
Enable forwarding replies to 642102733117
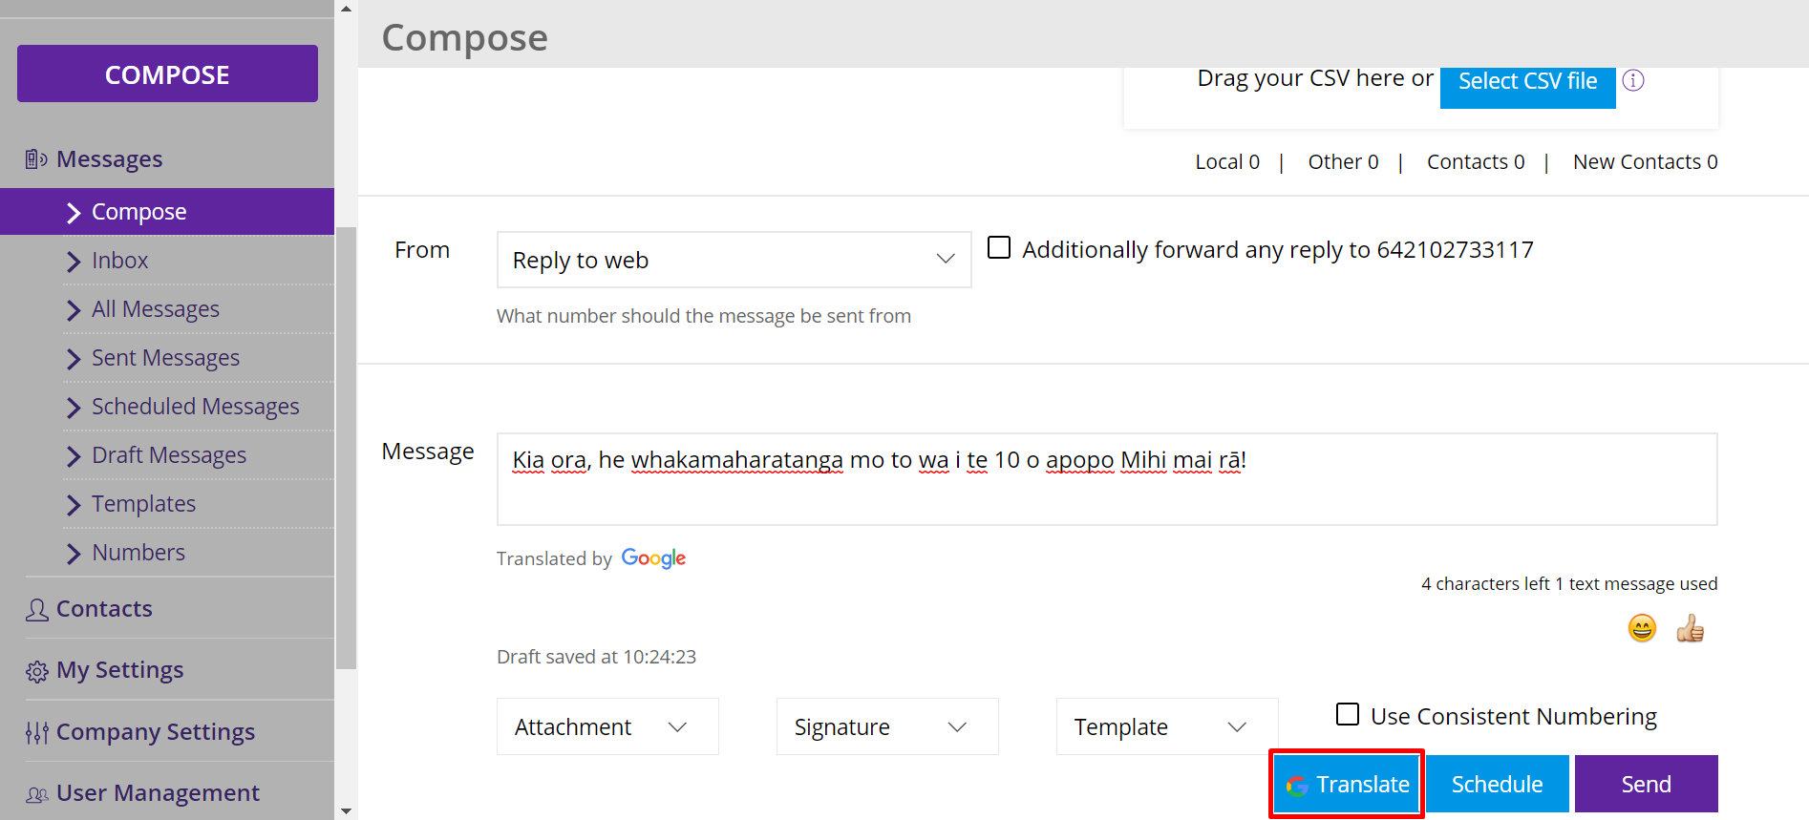coord(999,248)
